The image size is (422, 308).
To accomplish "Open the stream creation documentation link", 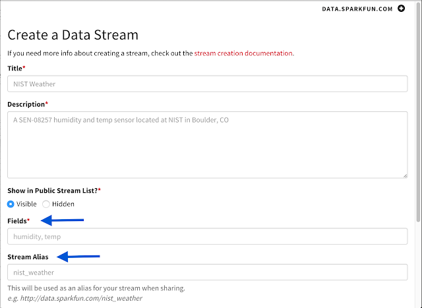I will click(x=244, y=53).
